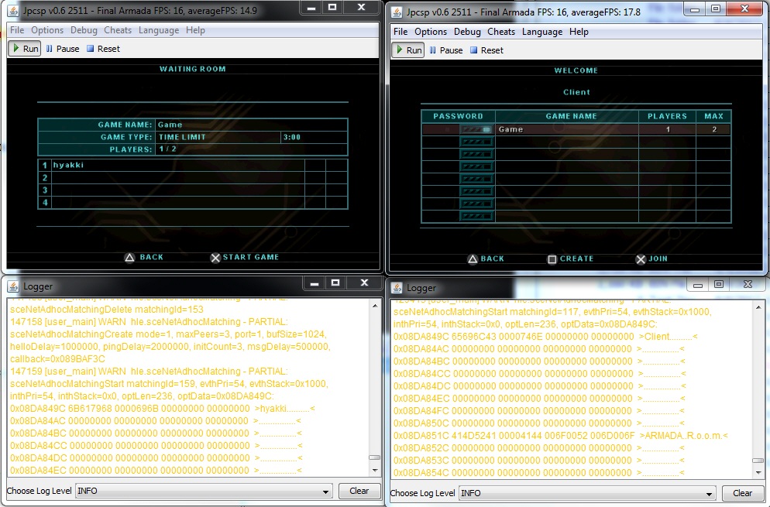This screenshot has width=770, height=507.
Task: Click the Java icon in the right Logger title bar
Action: 397,288
